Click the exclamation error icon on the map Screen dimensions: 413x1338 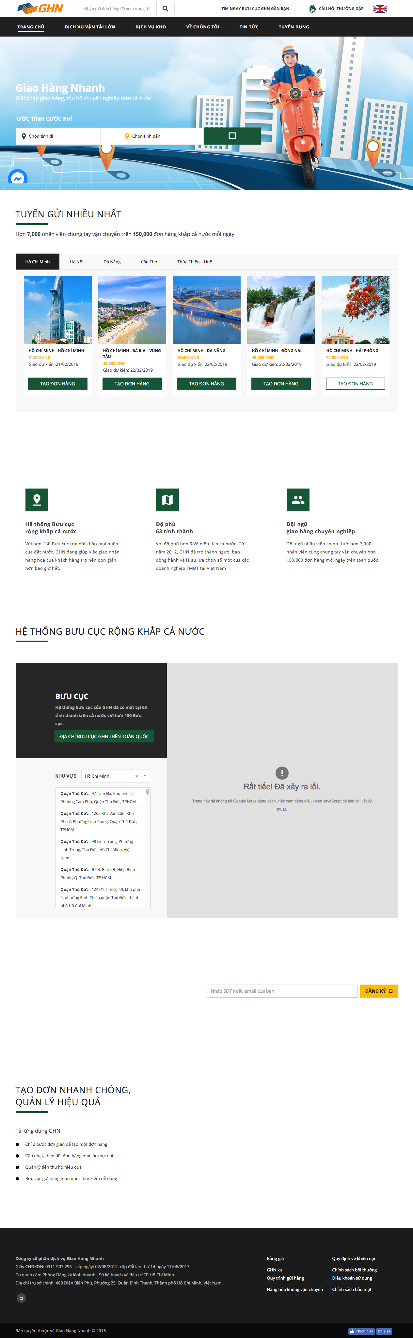(281, 772)
